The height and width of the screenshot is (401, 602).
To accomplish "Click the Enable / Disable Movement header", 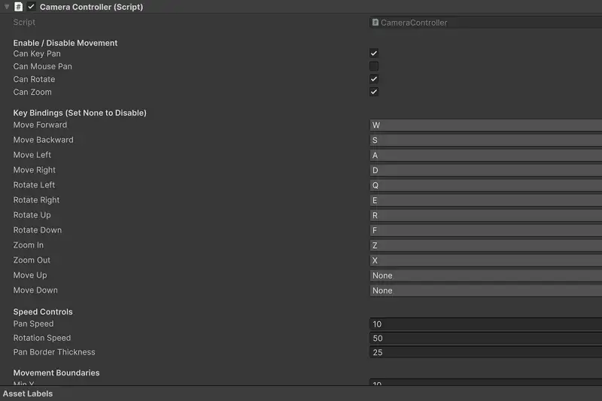I will coord(65,43).
